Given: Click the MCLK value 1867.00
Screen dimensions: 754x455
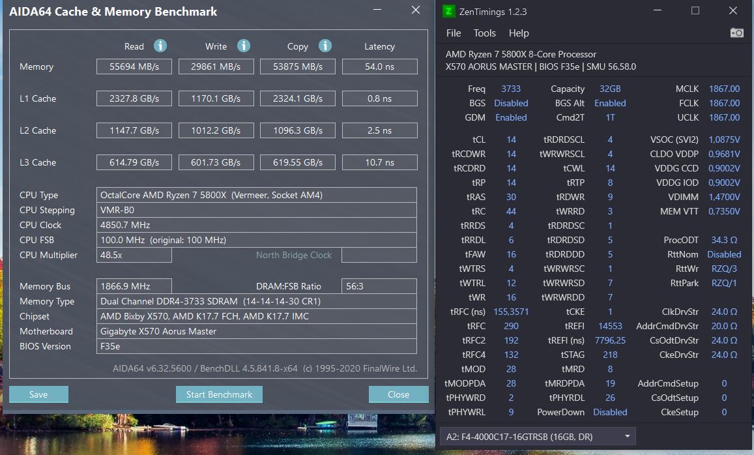Looking at the screenshot, I should point(724,89).
